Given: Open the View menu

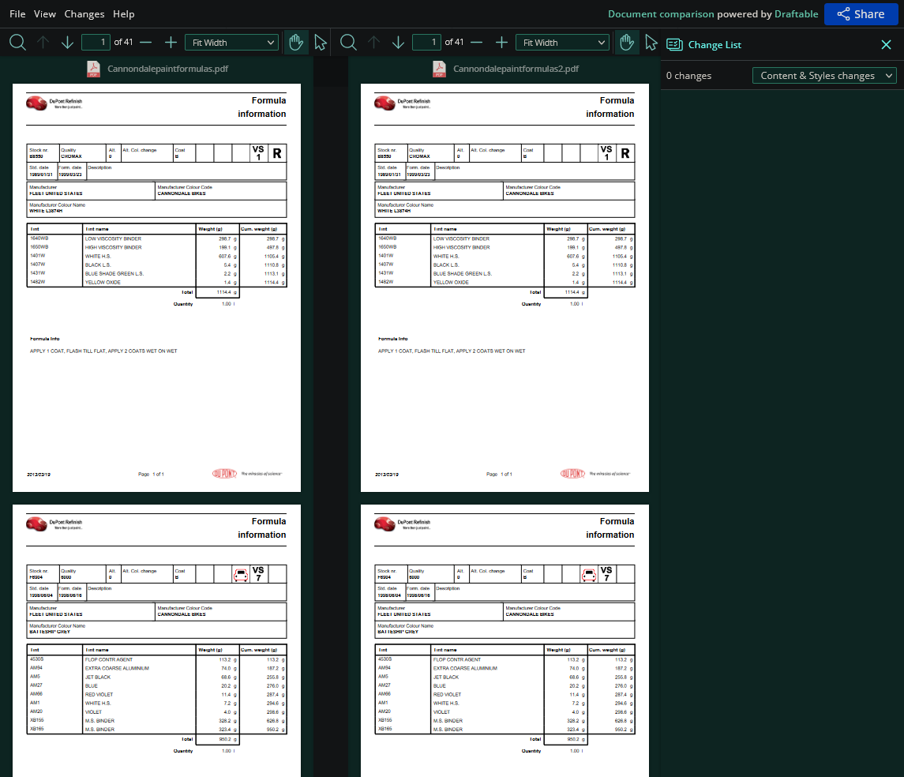Looking at the screenshot, I should pyautogui.click(x=44, y=14).
